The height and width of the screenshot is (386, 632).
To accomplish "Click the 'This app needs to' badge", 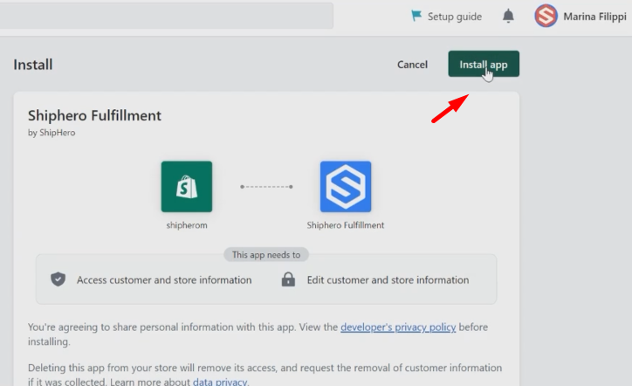I will (x=266, y=254).
